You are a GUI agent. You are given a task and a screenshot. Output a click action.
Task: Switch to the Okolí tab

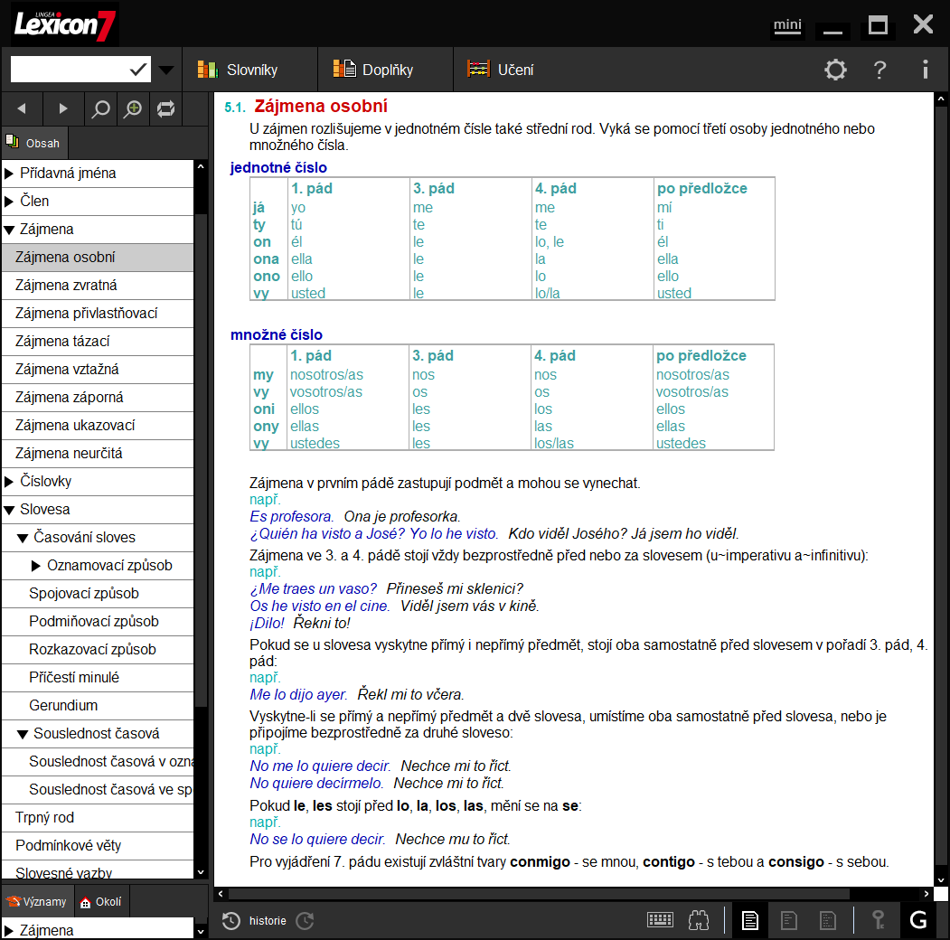[x=101, y=902]
